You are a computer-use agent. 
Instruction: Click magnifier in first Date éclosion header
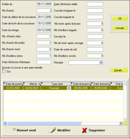coord(90,84)
